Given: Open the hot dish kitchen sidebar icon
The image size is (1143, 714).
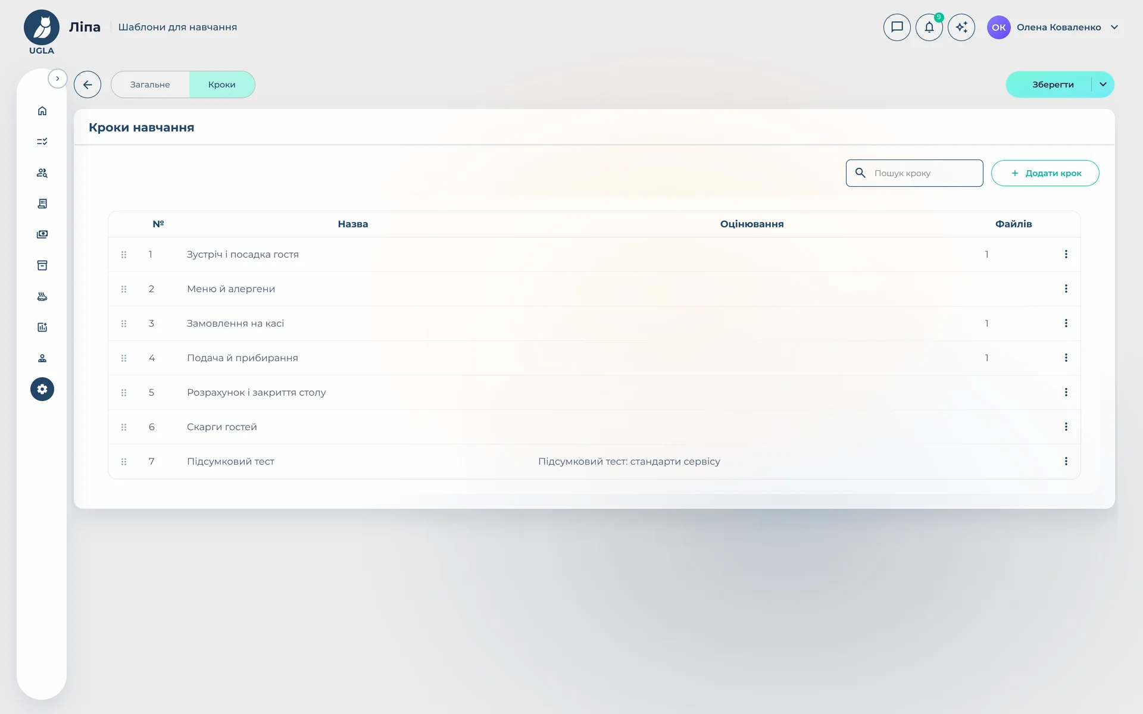Looking at the screenshot, I should point(42,296).
